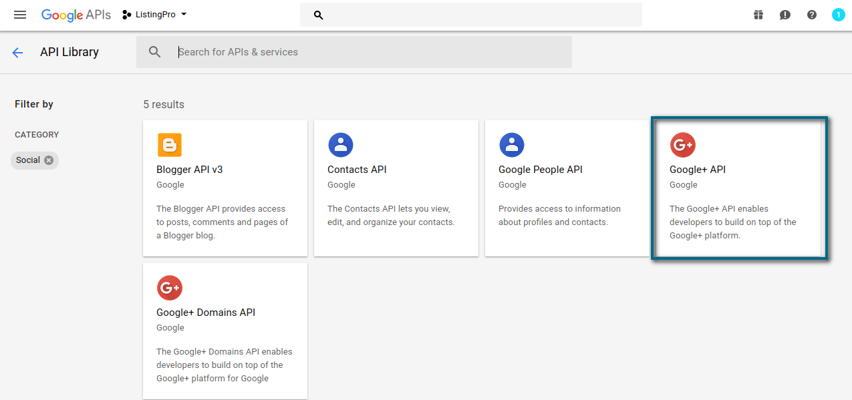The width and height of the screenshot is (852, 400).
Task: Click the top bar search box
Action: click(x=471, y=15)
